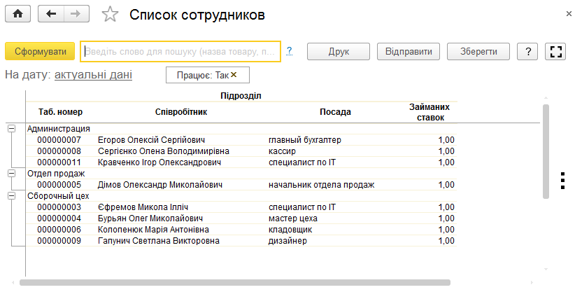
Task: Click the 'Таб. номер' column header
Action: pyautogui.click(x=60, y=112)
